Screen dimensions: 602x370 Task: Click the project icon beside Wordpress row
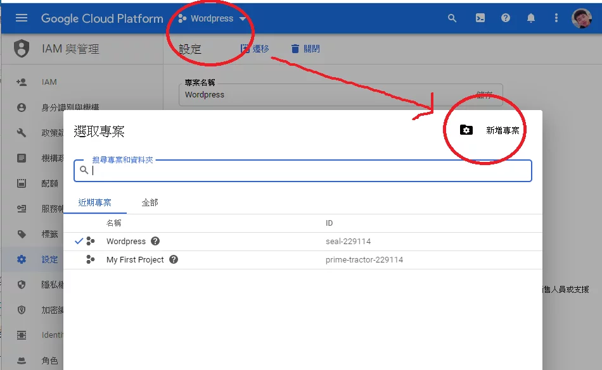pyautogui.click(x=91, y=241)
